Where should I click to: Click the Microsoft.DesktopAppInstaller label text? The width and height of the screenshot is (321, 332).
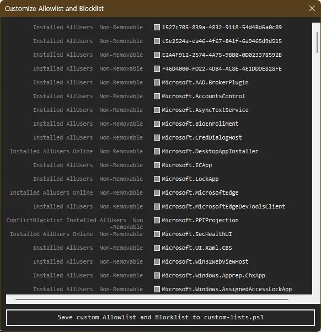pyautogui.click(x=210, y=152)
